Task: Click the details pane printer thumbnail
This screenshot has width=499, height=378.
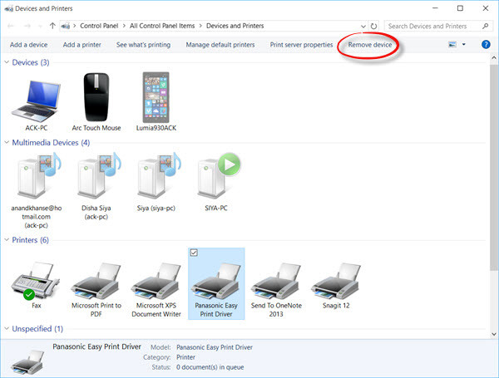Action: (x=27, y=362)
